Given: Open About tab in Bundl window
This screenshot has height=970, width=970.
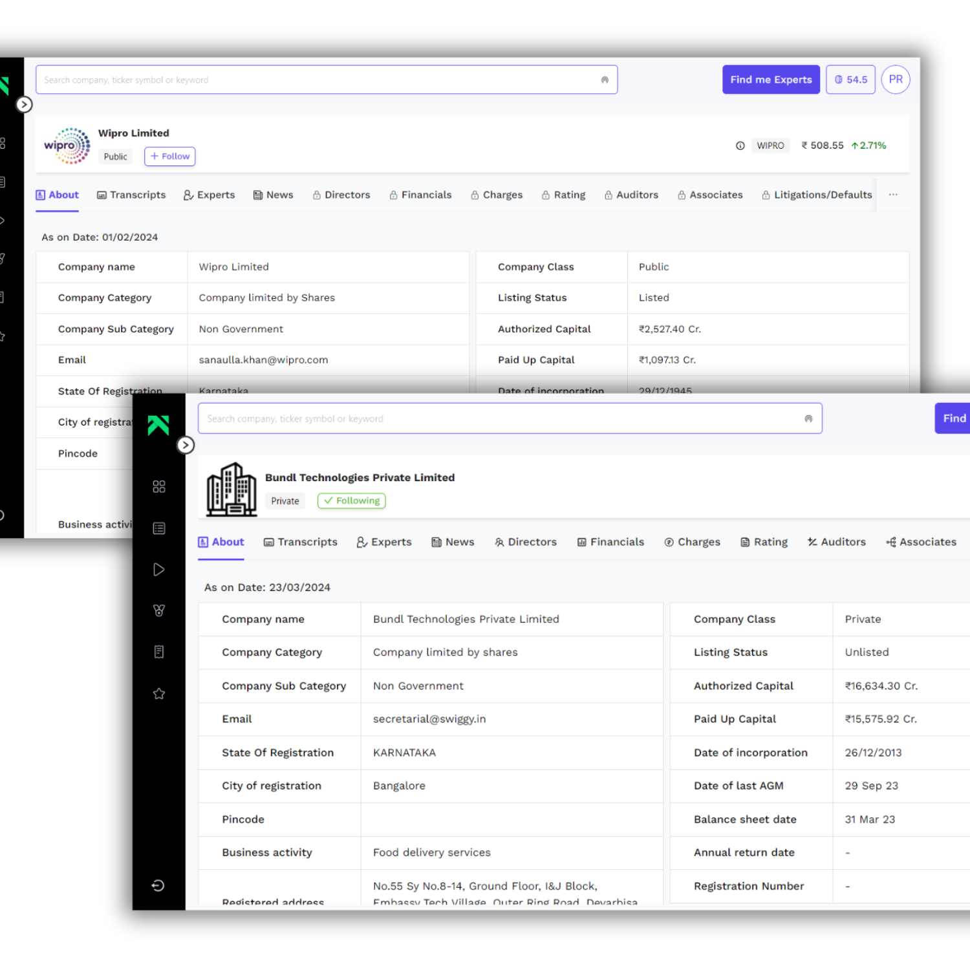Looking at the screenshot, I should click(x=221, y=542).
